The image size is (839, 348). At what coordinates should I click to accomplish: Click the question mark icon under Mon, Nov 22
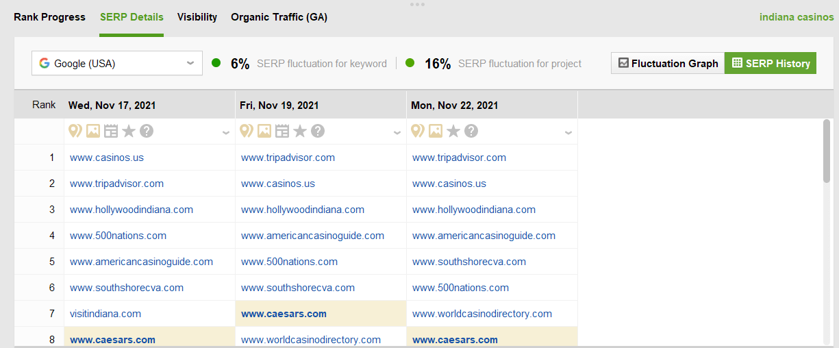pos(471,131)
